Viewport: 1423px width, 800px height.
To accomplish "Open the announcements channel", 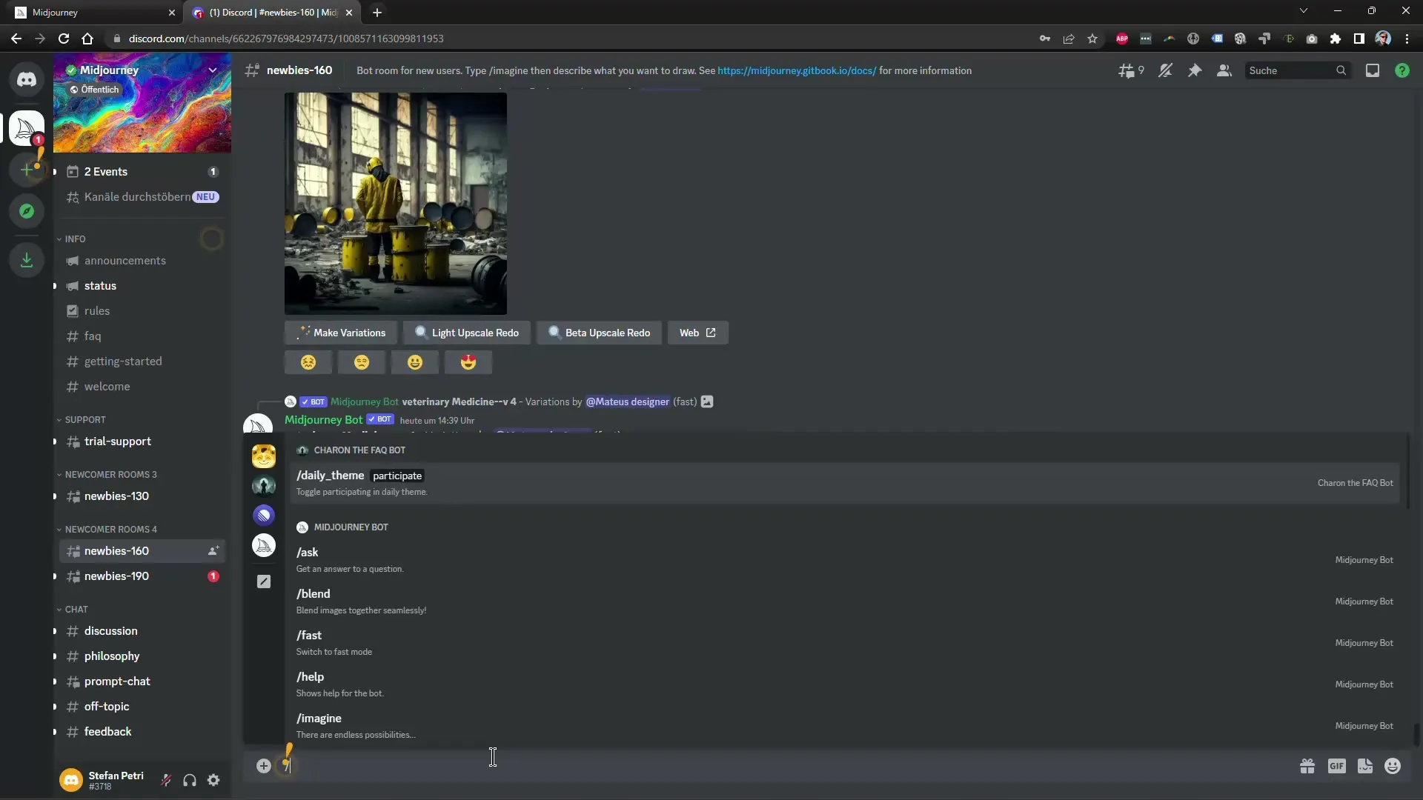I will tap(125, 260).
